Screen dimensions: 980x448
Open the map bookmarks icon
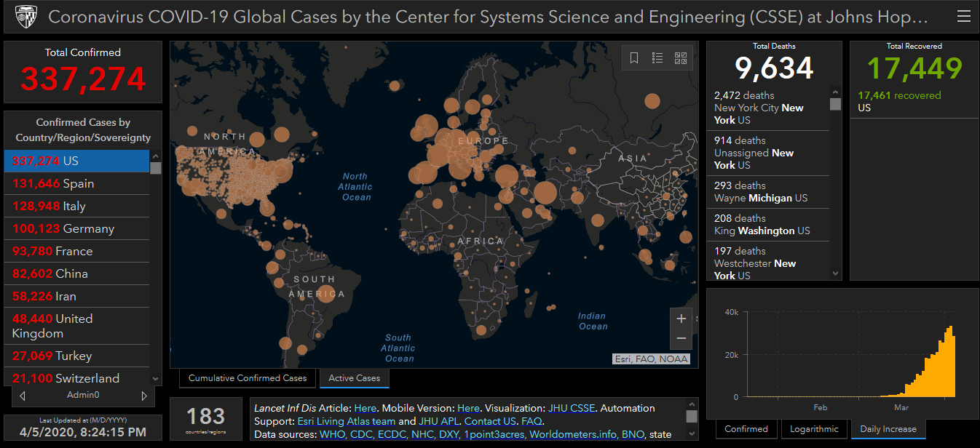coord(634,58)
